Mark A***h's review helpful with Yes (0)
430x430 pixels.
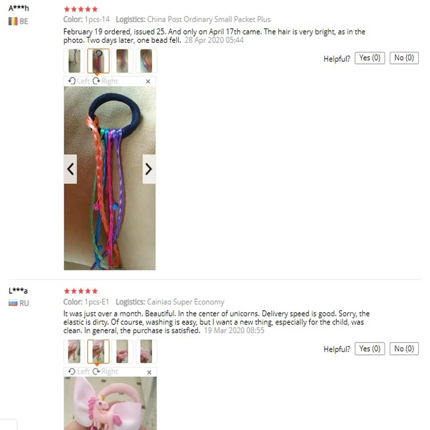[370, 58]
